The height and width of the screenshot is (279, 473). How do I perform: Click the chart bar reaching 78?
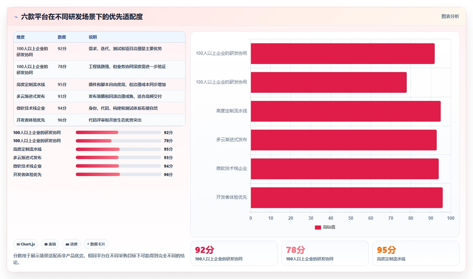(x=329, y=82)
